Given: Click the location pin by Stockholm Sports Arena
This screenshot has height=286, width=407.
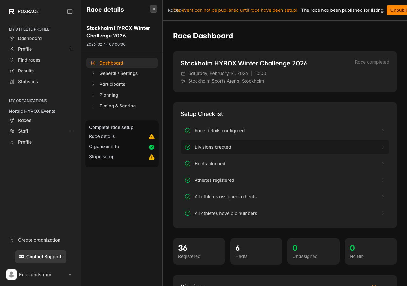Looking at the screenshot, I should coord(183,81).
